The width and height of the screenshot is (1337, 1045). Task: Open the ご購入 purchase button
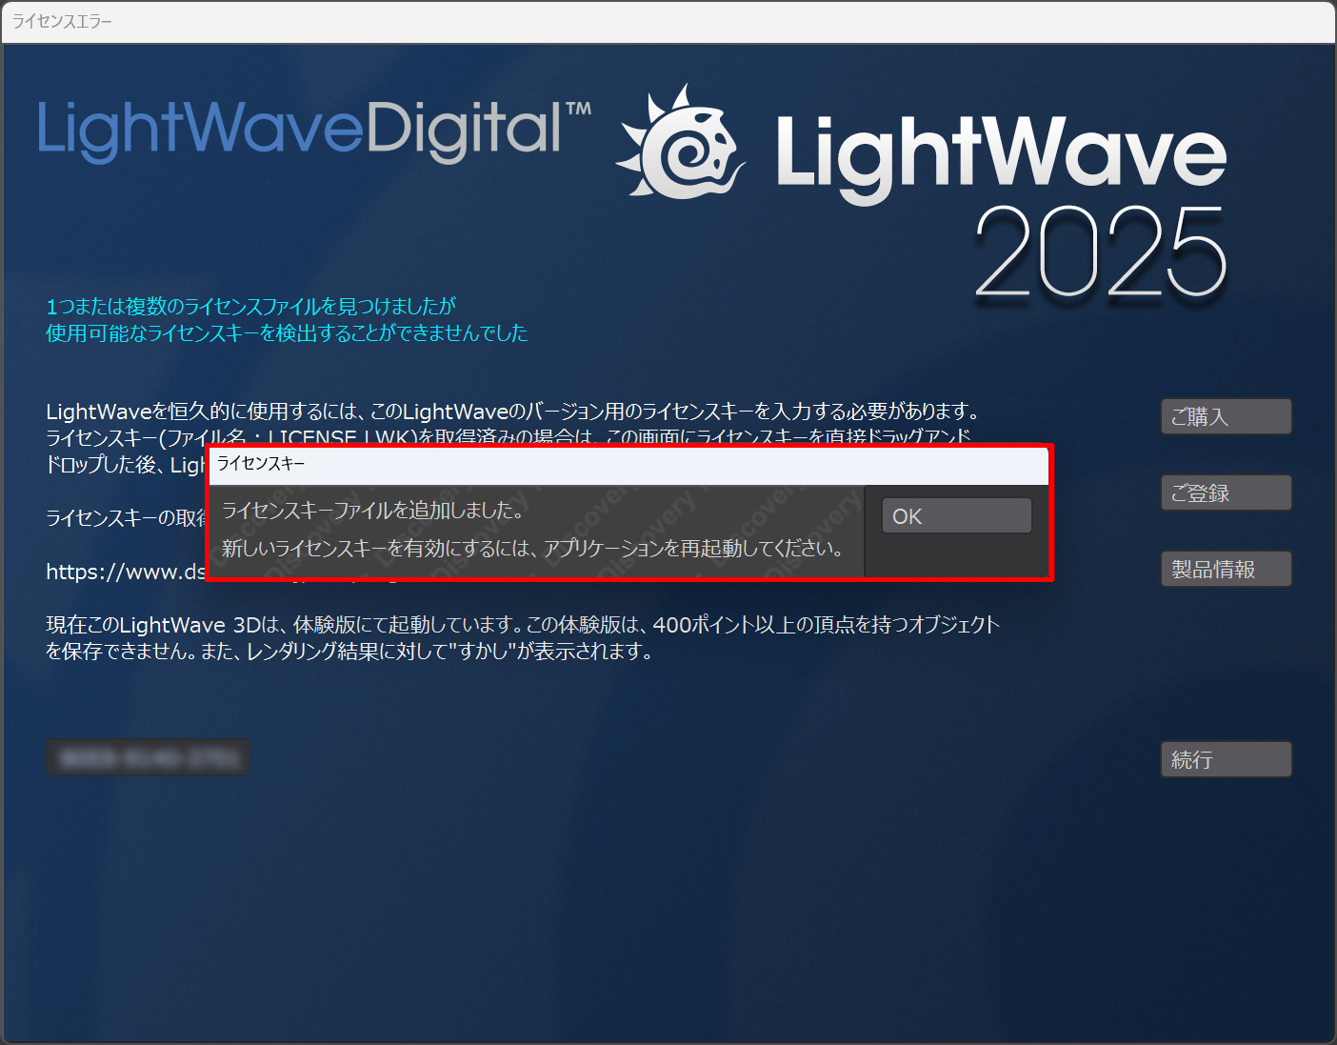pyautogui.click(x=1226, y=416)
